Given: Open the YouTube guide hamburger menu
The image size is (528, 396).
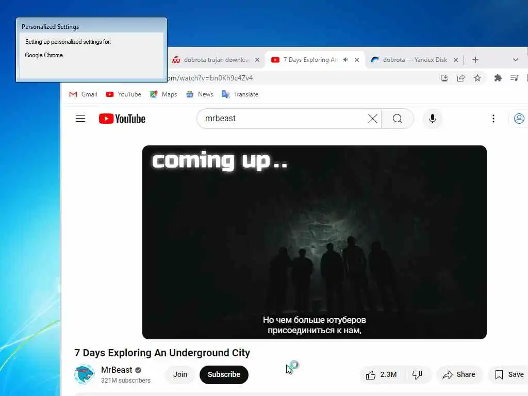Looking at the screenshot, I should [80, 119].
